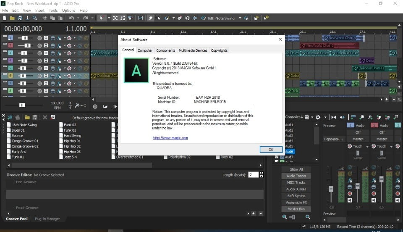Open track FX on track 1 header
This screenshot has width=403, height=232.
(59, 38)
